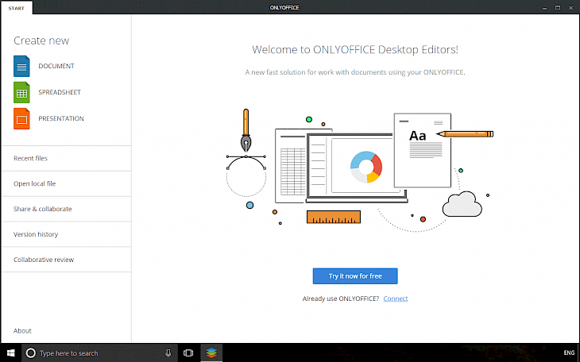The image size is (580, 362).
Task: Open Share & collaborate section
Action: (67, 209)
